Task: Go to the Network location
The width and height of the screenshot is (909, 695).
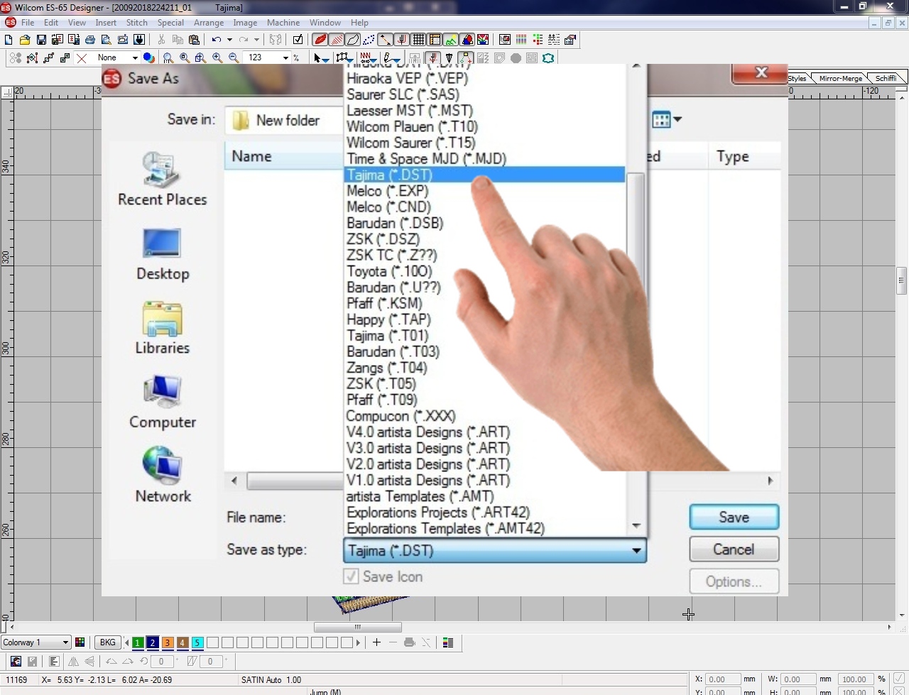Action: [163, 475]
